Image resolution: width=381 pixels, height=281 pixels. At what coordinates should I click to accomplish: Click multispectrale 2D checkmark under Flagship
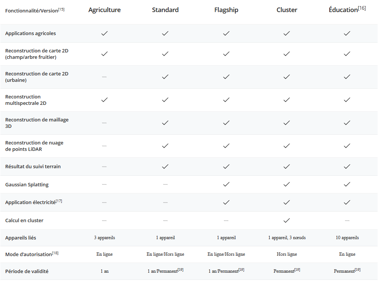(226, 100)
